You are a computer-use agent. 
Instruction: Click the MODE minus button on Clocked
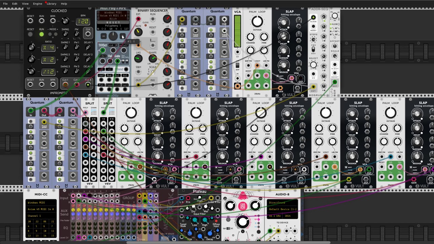tap(50, 34)
